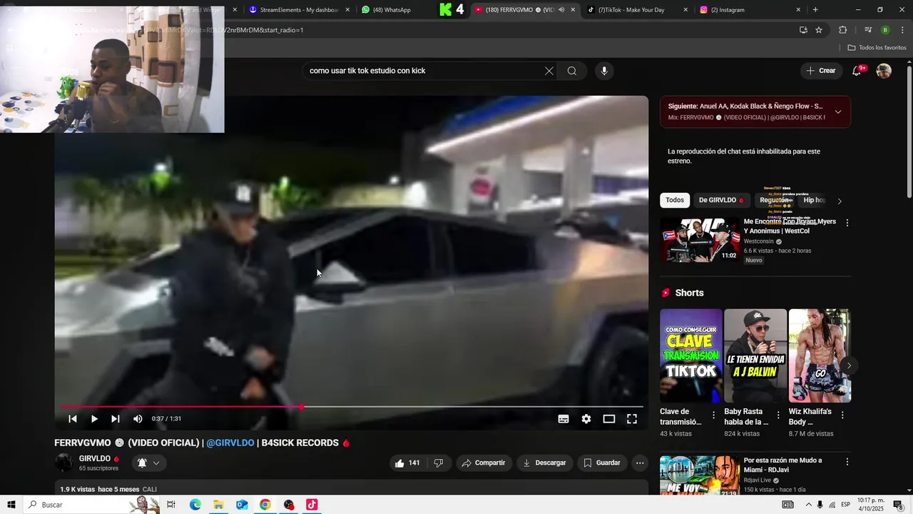The height and width of the screenshot is (514, 913).
Task: Skip to the next video
Action: pos(116,419)
